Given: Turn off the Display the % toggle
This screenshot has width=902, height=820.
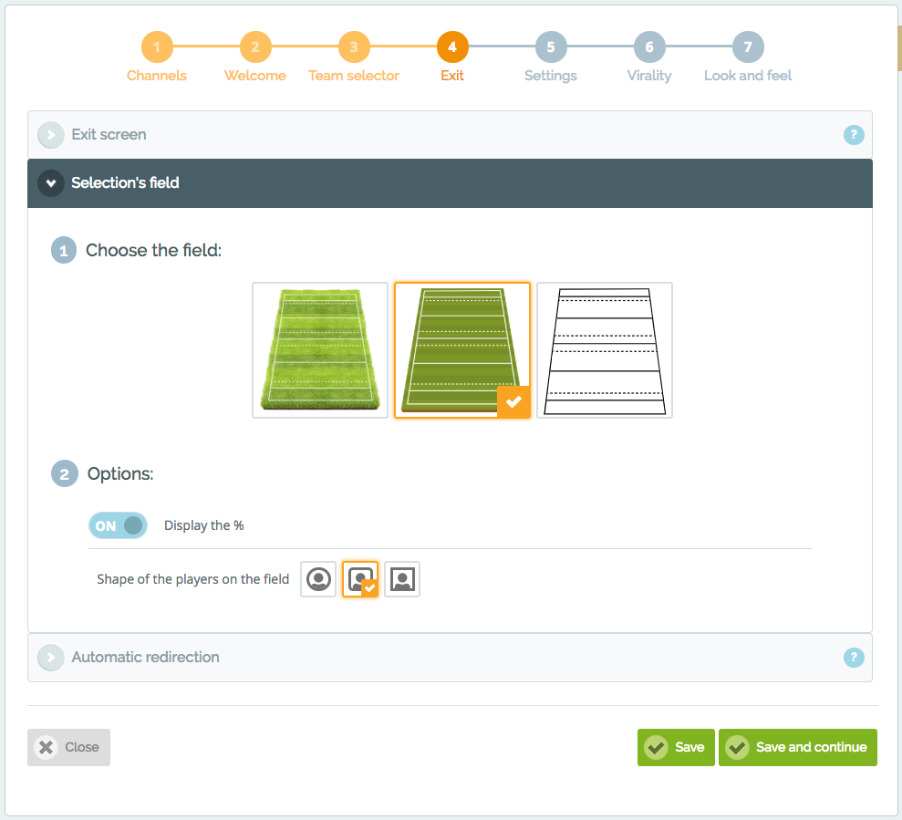Looking at the screenshot, I should [x=118, y=525].
